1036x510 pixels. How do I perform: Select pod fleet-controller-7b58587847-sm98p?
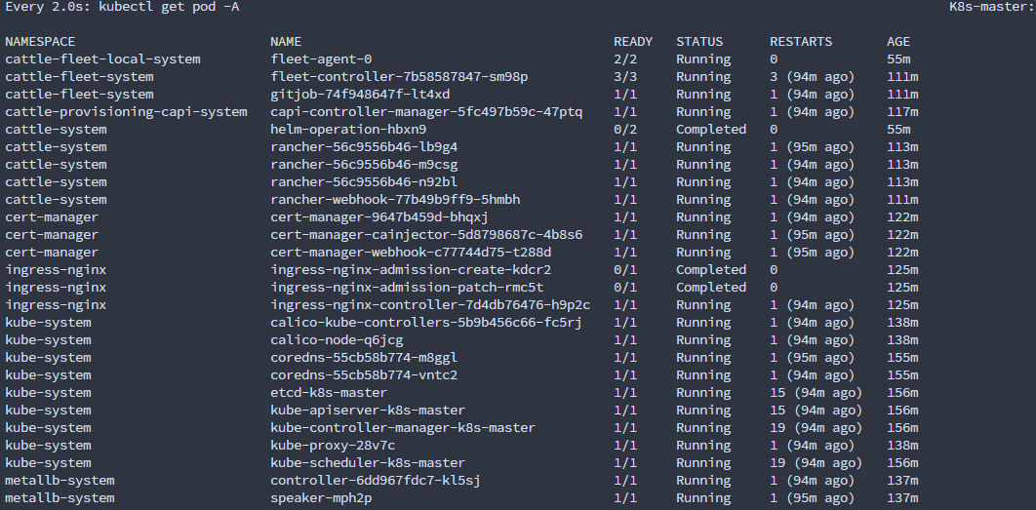tap(399, 77)
